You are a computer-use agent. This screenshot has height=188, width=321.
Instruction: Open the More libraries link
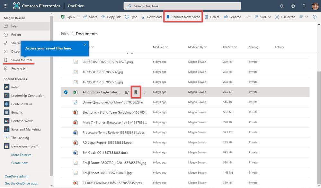(21, 155)
